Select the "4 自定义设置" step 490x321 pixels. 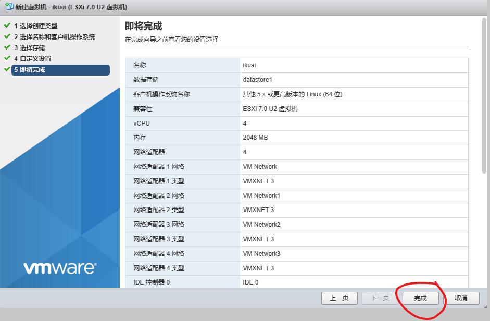(x=33, y=58)
